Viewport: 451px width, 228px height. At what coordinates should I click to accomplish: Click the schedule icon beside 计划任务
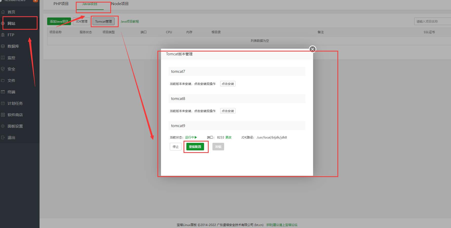(x=3, y=103)
